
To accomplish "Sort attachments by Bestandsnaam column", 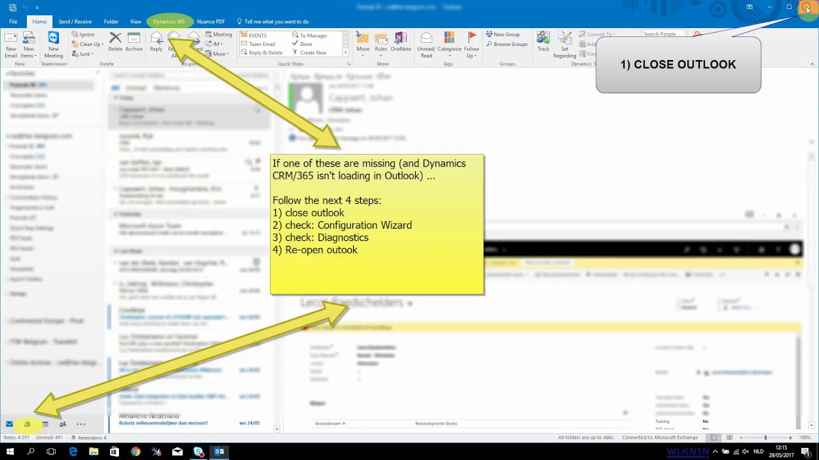I will [x=330, y=424].
